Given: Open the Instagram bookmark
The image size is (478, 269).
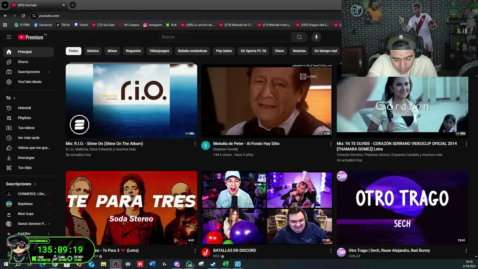Looking at the screenshot, I should pyautogui.click(x=152, y=25).
